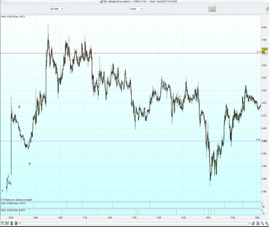Open the 1 minute timeframe dropdown
Screen dimensions: 269x227
[x=136, y=9]
